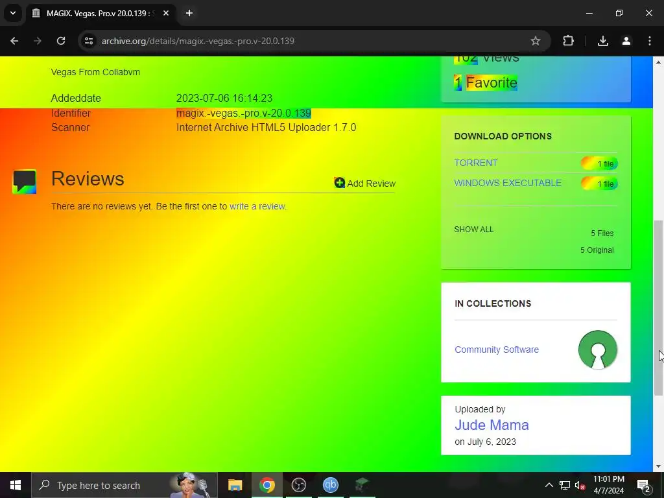
Task: Bookmark this page with the star icon
Action: (535, 41)
